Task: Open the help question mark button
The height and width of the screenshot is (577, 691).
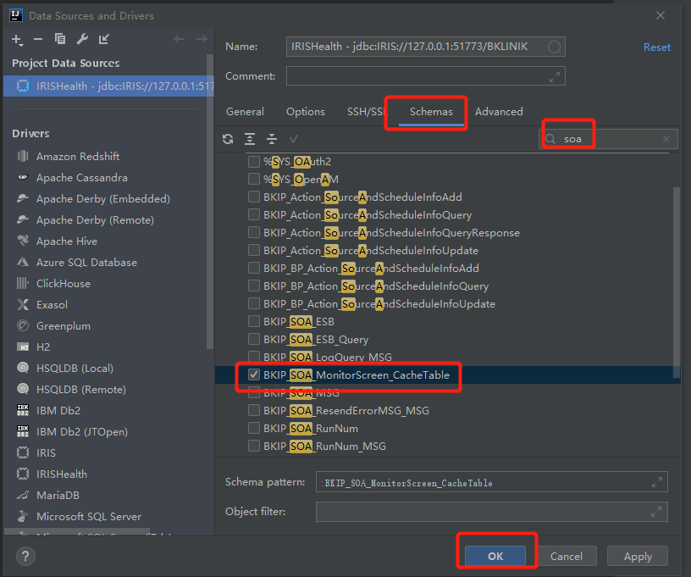Action: tap(25, 556)
